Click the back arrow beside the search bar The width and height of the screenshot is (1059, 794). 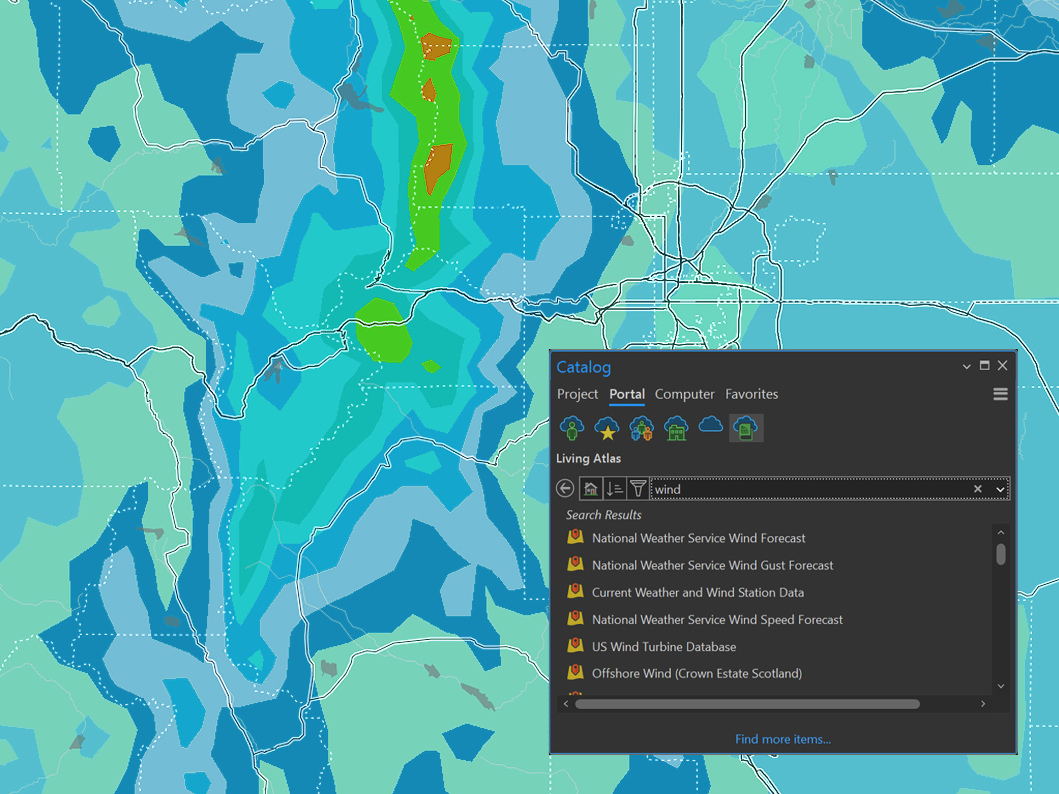[x=565, y=488]
